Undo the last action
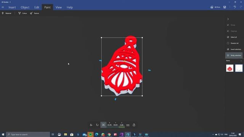Screen dimensions: 244x137 (x=235, y=7)
